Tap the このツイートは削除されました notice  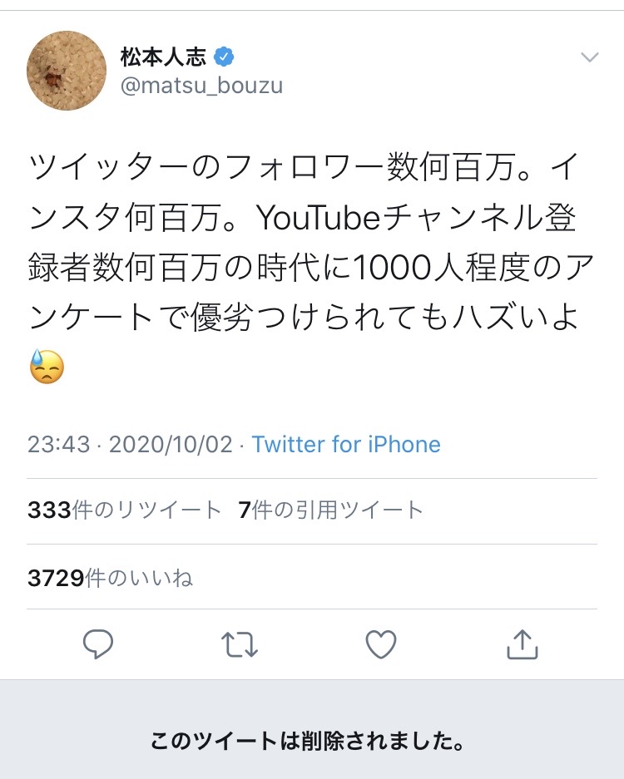307,741
